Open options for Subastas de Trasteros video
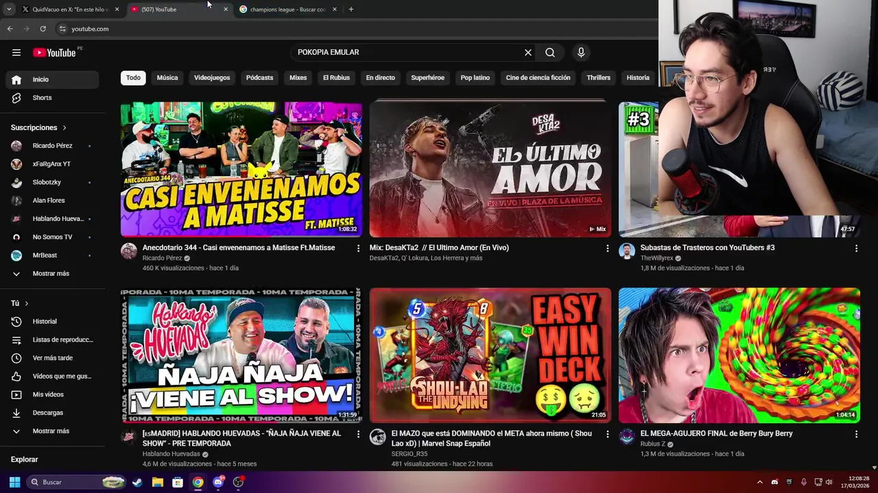 [x=856, y=249]
